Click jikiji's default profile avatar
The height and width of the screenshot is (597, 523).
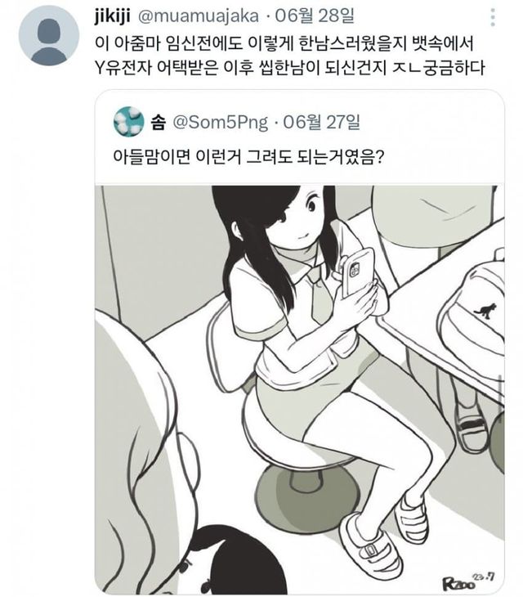pos(49,36)
